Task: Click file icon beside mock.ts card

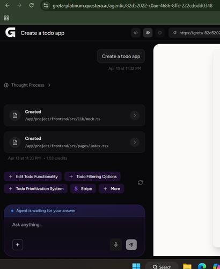Action: tap(15, 115)
